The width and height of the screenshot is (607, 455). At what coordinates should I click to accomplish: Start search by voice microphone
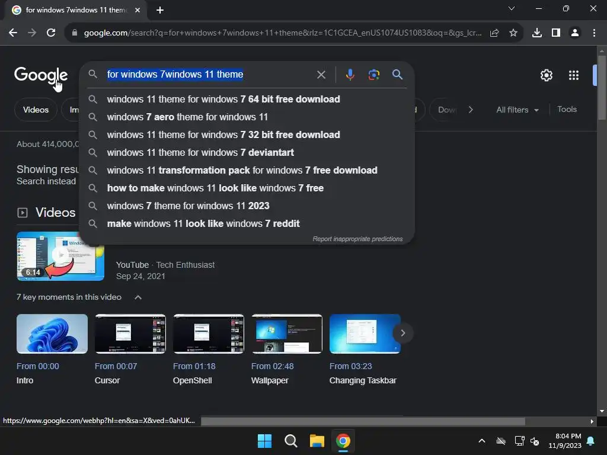click(x=350, y=75)
